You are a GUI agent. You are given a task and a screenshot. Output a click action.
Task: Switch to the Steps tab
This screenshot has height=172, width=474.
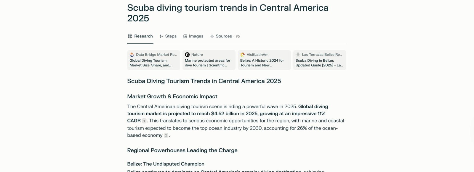168,36
